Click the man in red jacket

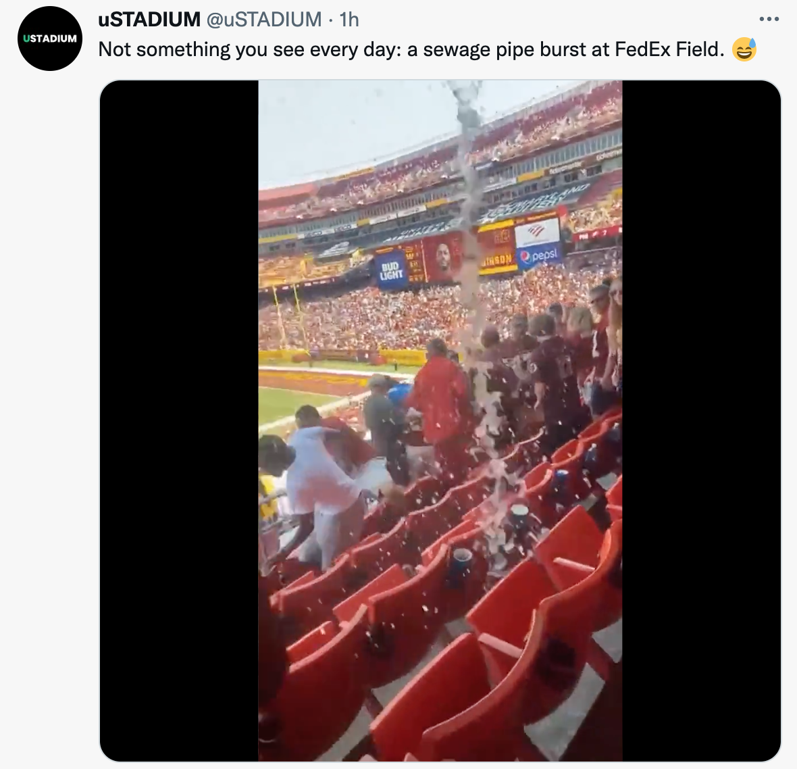439,402
